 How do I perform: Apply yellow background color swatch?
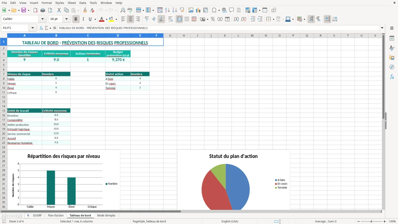[111, 19]
